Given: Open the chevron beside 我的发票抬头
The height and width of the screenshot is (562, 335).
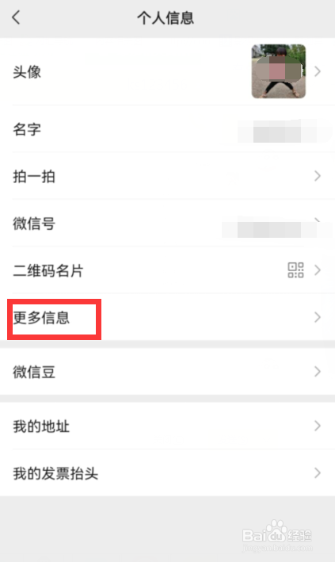Looking at the screenshot, I should tap(317, 473).
